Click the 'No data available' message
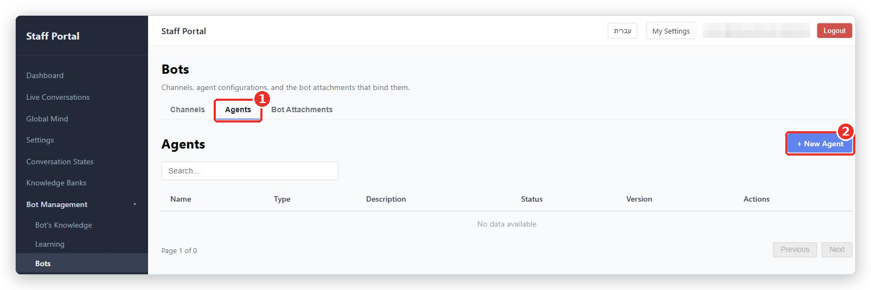The width and height of the screenshot is (871, 290). 507,224
